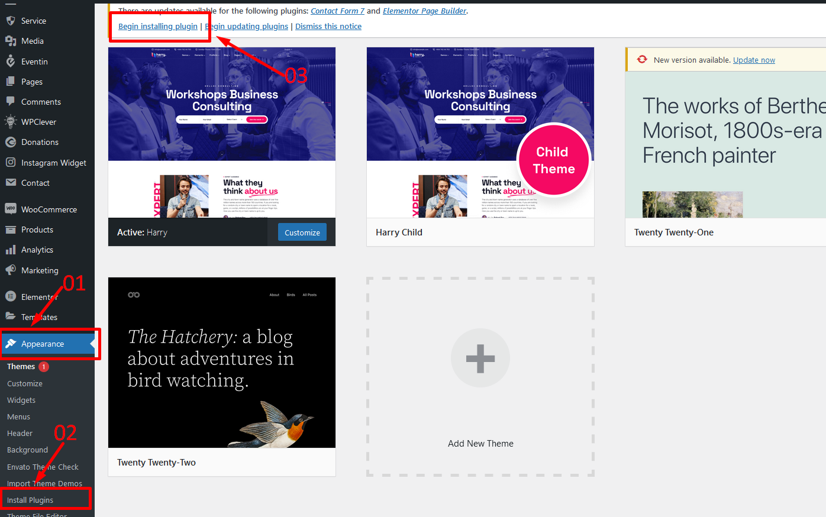
Task: Open the WPClever menu label
Action: (38, 122)
